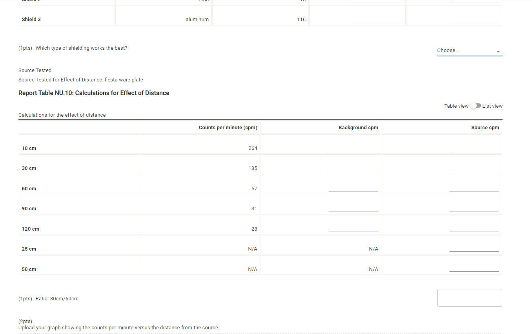Click the '50 cm' row label
The width and height of the screenshot is (532, 334).
29,269
